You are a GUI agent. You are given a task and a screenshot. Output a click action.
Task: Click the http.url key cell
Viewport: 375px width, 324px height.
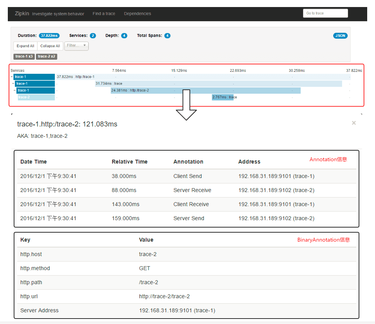(29, 297)
